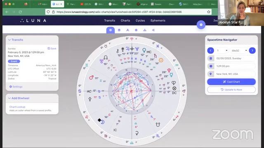Open the stacked layers toolbar icon

coord(119,30)
